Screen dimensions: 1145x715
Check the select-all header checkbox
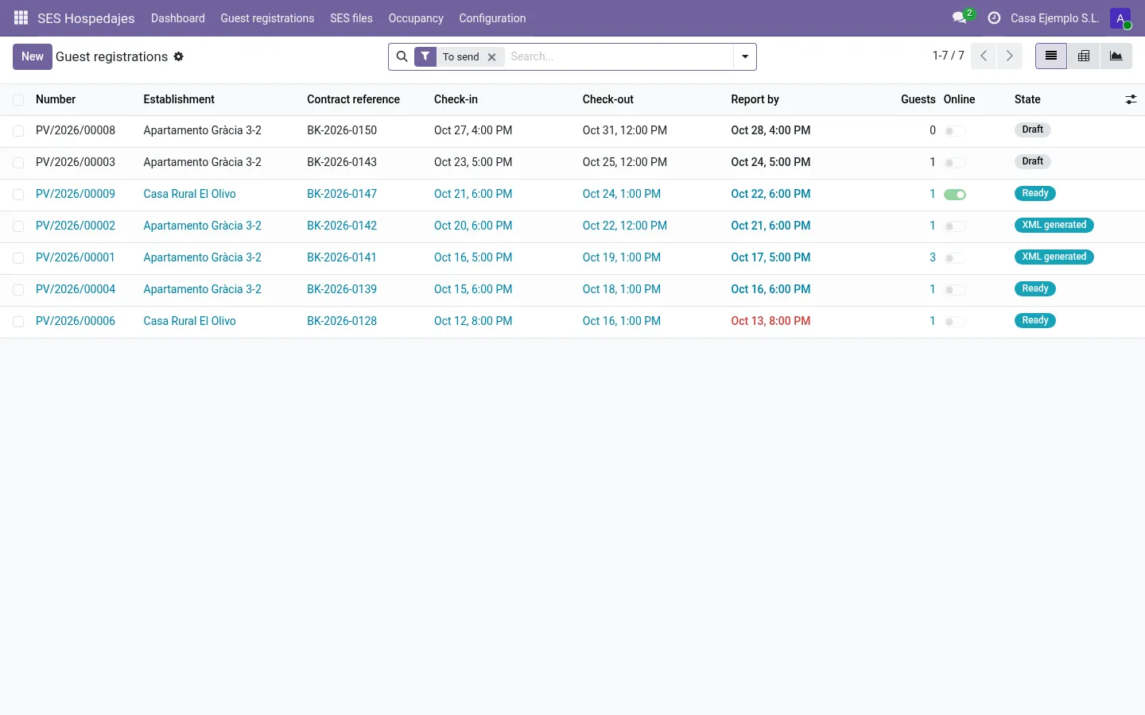pyautogui.click(x=18, y=100)
